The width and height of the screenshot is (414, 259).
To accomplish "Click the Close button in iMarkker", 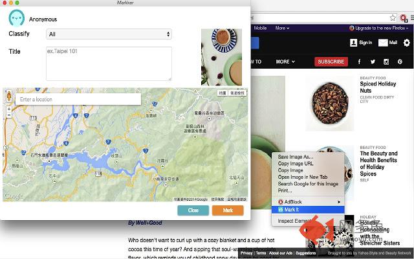I will [x=193, y=210].
